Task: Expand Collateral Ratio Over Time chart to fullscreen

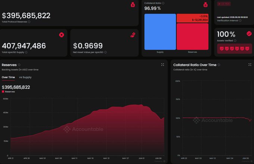Action: click(x=250, y=64)
